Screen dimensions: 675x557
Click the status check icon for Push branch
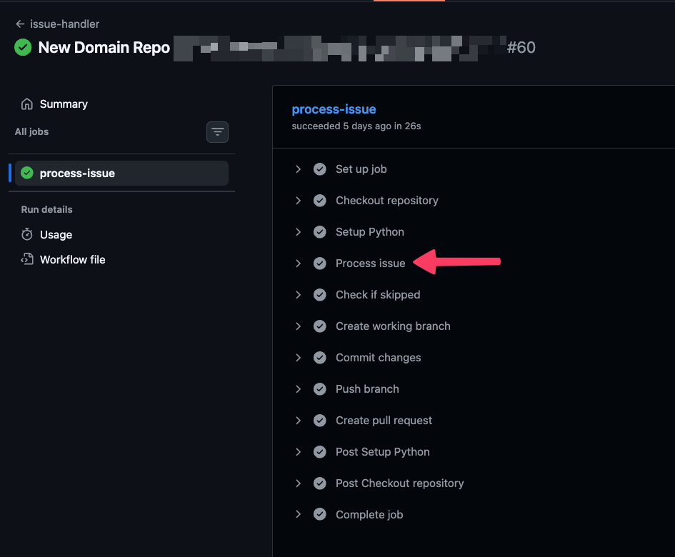point(320,389)
